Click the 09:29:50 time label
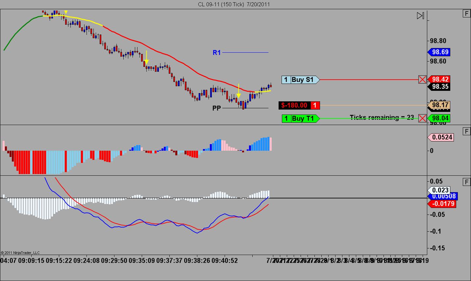The height and width of the screenshot is (281, 471). click(114, 261)
